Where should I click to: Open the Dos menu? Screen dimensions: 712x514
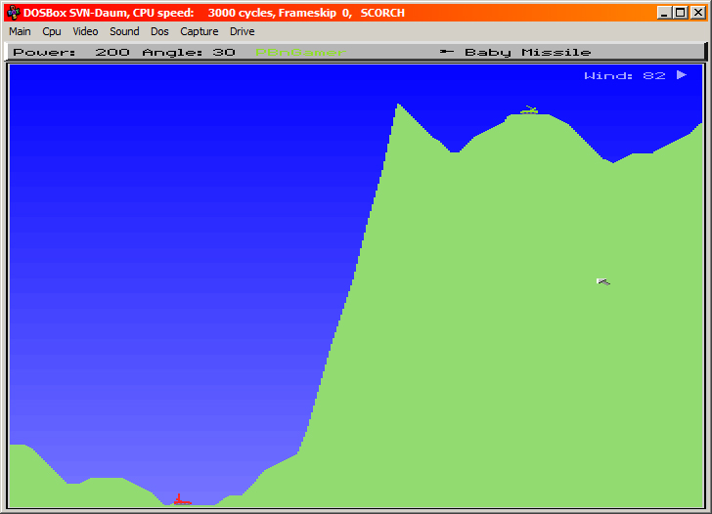point(159,31)
